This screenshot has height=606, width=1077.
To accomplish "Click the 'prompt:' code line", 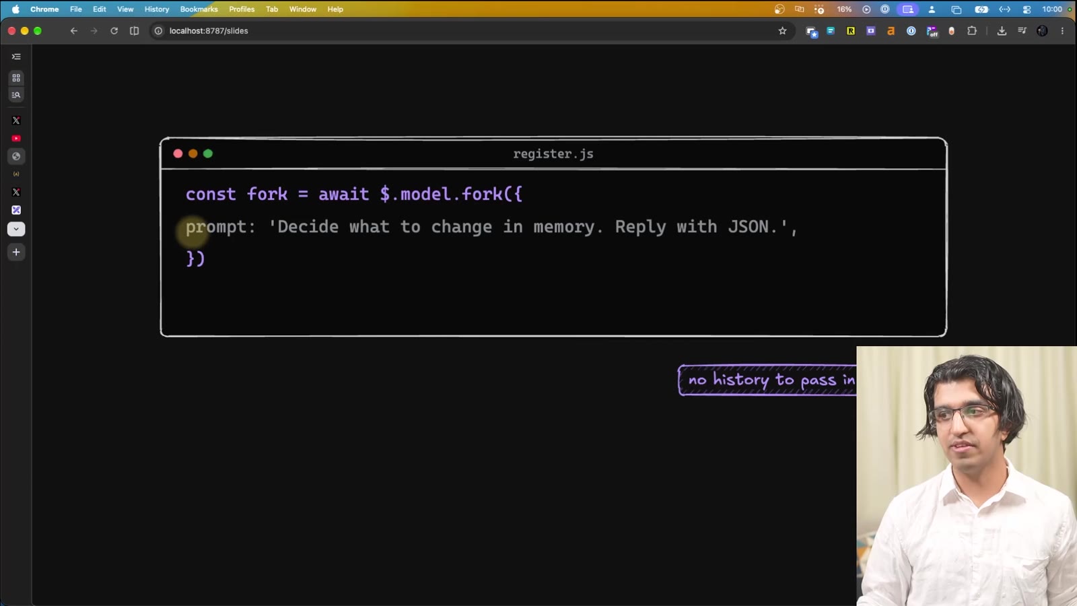I will (x=491, y=227).
